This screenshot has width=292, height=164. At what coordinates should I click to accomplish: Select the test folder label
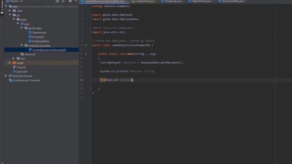click(x=22, y=59)
